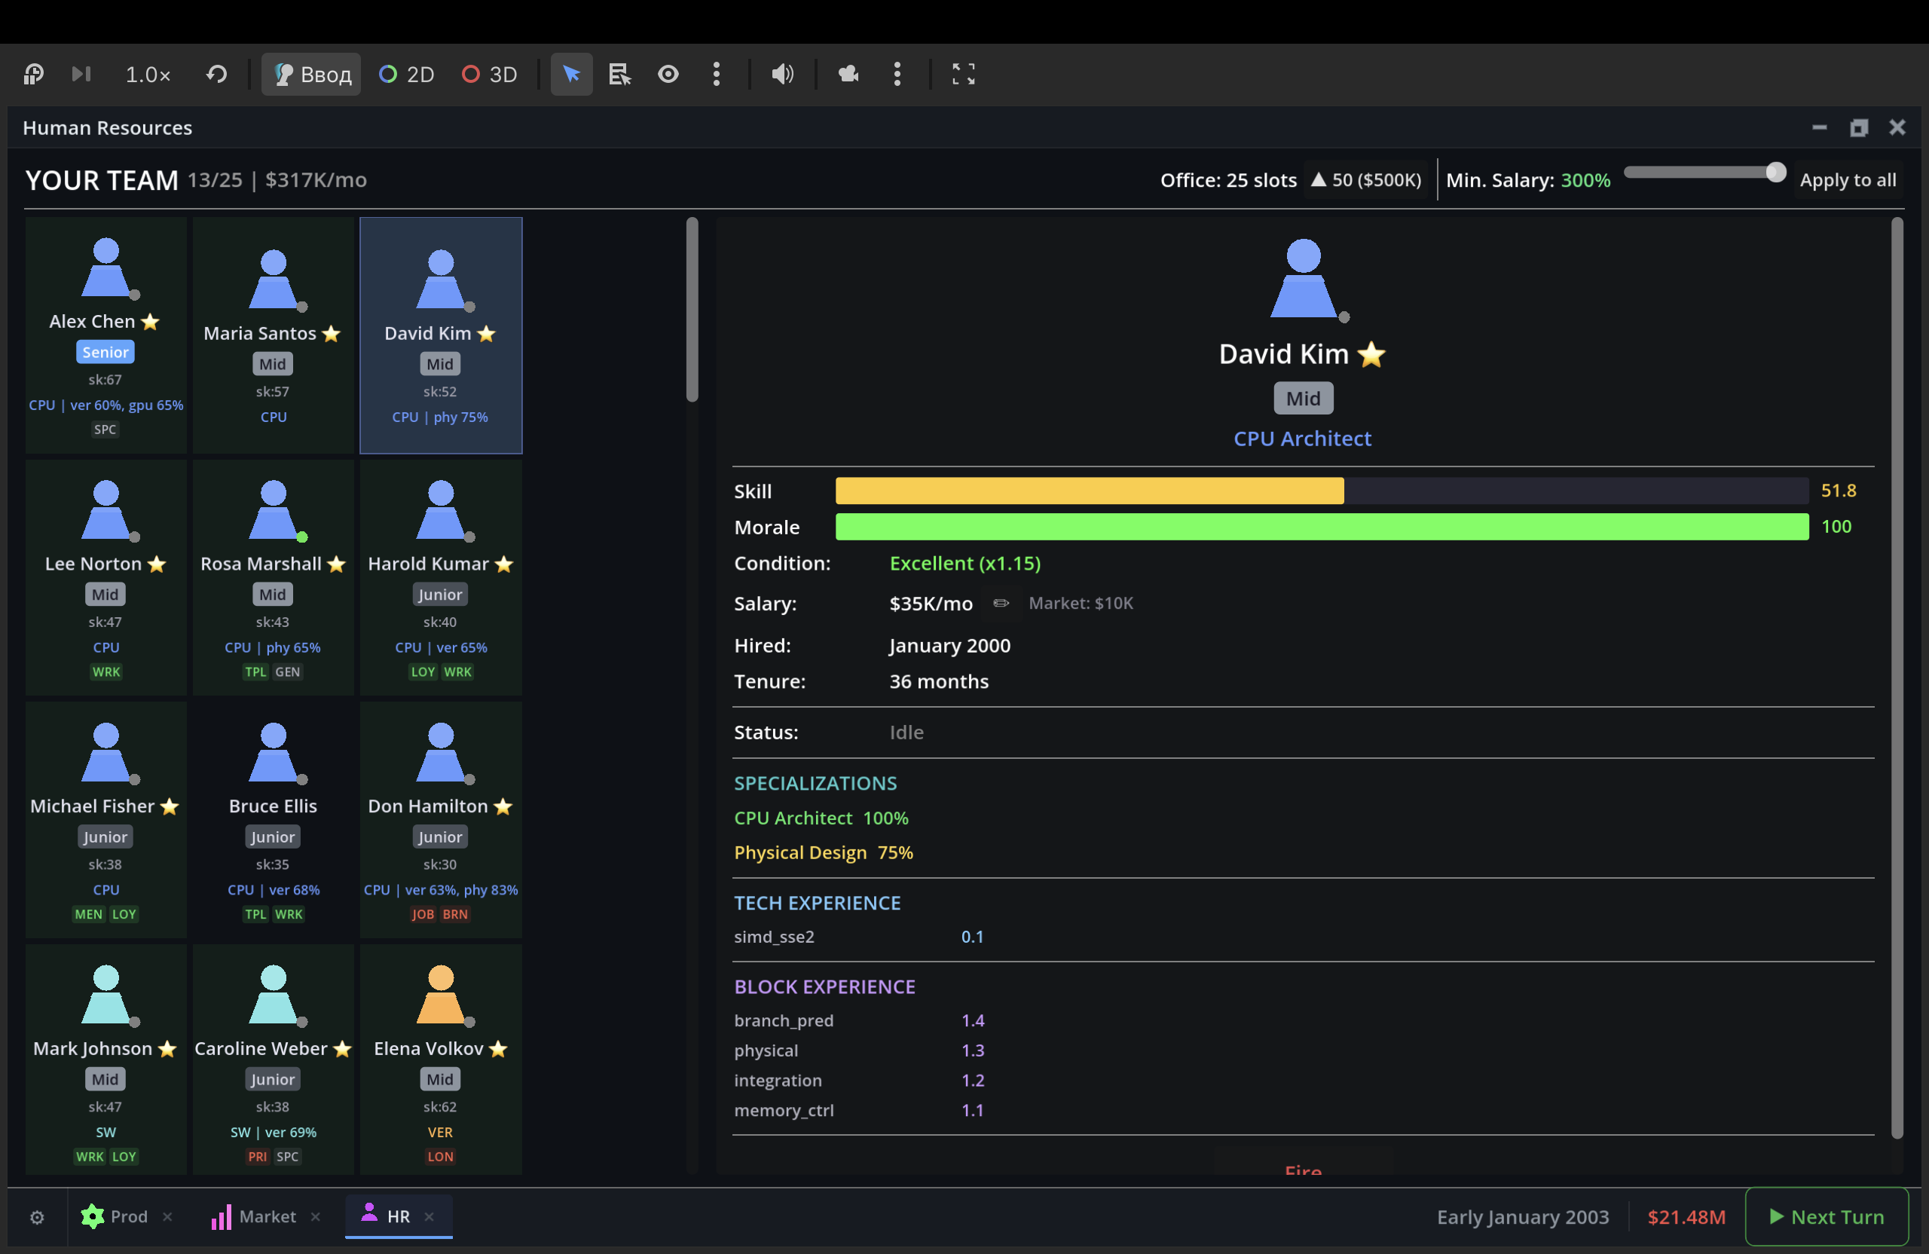The height and width of the screenshot is (1254, 1929).
Task: Open the settings gear icon
Action: point(37,1217)
